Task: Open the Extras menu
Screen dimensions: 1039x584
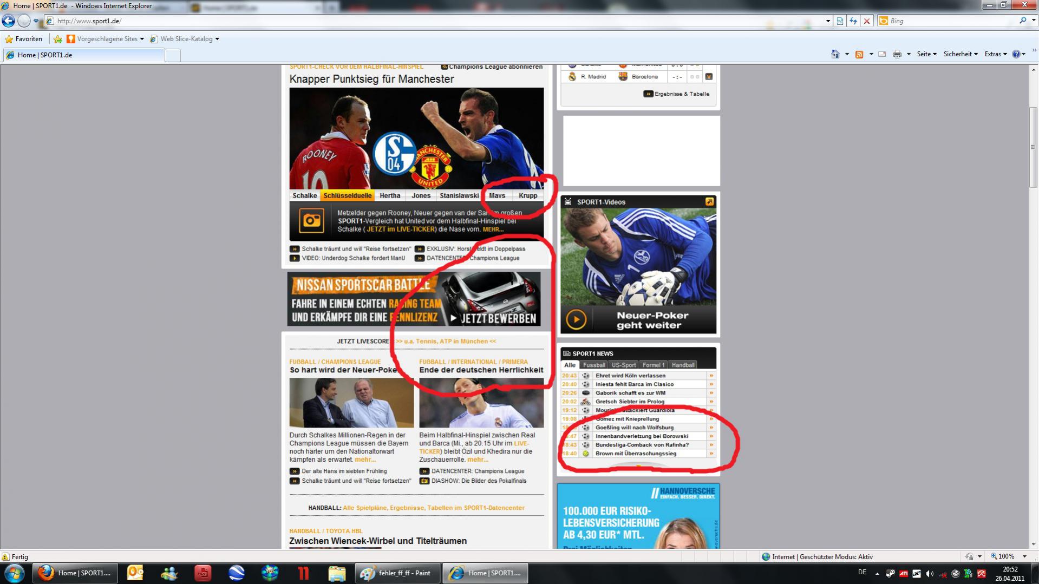Action: [x=996, y=54]
